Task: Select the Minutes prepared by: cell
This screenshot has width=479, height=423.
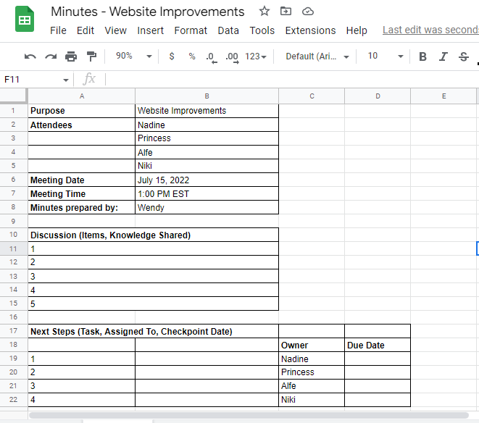Action: pyautogui.click(x=82, y=207)
